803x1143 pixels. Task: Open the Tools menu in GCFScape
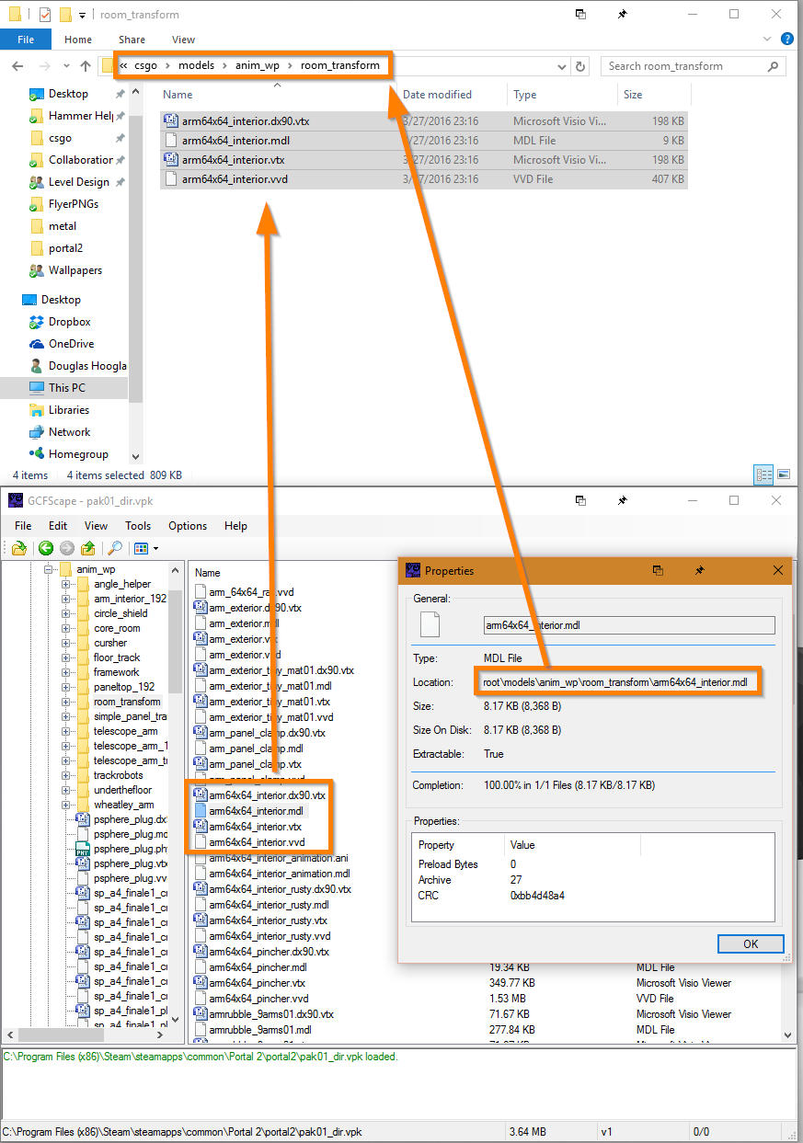coord(138,526)
